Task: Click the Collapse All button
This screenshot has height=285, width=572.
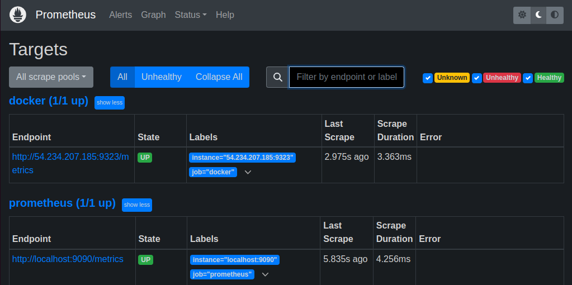Action: click(x=219, y=77)
